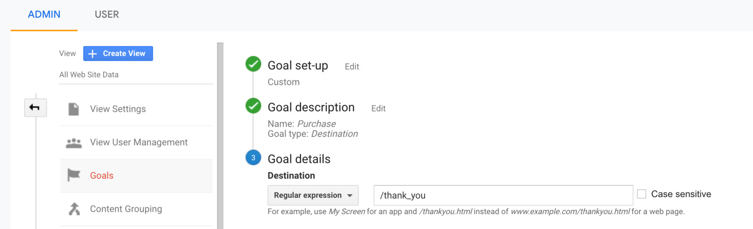Click the step 3 Goal details circle
Screen dimensions: 753x229
[x=253, y=157]
